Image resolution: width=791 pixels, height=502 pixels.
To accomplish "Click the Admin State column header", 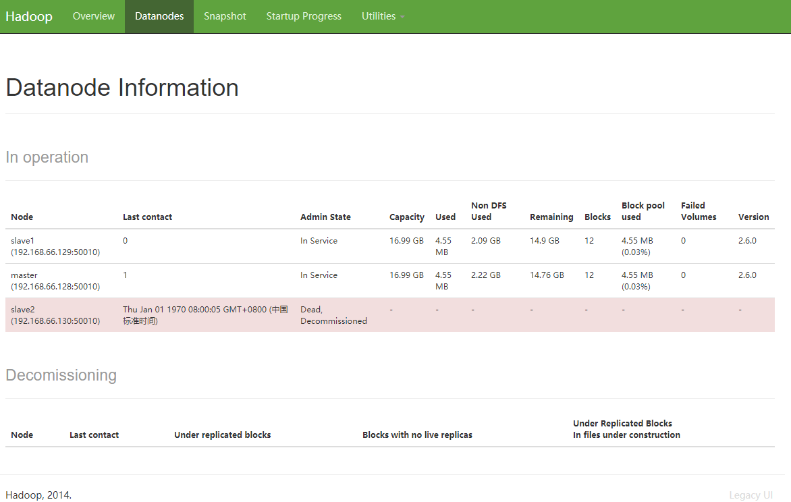I will (x=325, y=217).
